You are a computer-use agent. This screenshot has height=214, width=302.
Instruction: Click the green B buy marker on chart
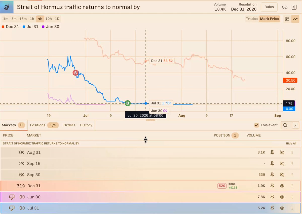128,103
